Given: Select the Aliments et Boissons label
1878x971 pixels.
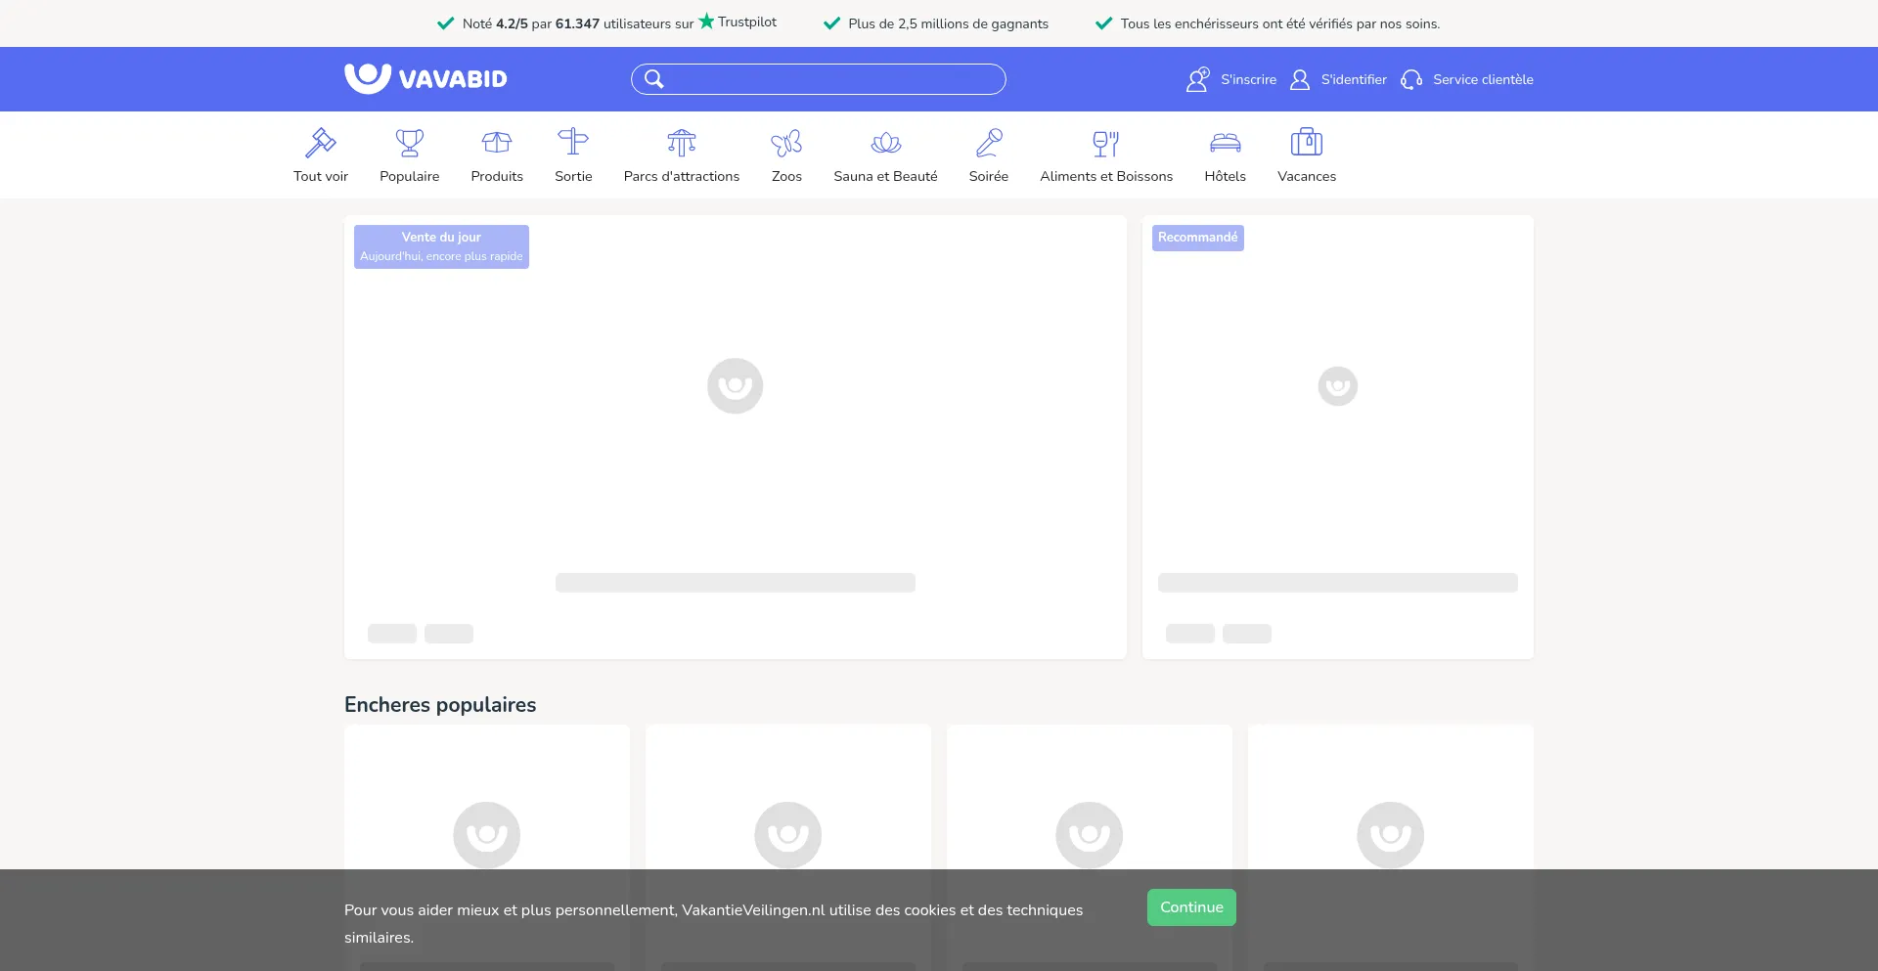Looking at the screenshot, I should coord(1106,176).
